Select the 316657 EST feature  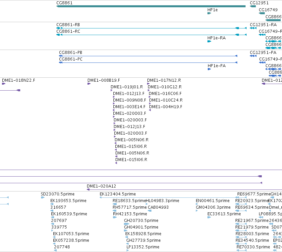click(52, 211)
